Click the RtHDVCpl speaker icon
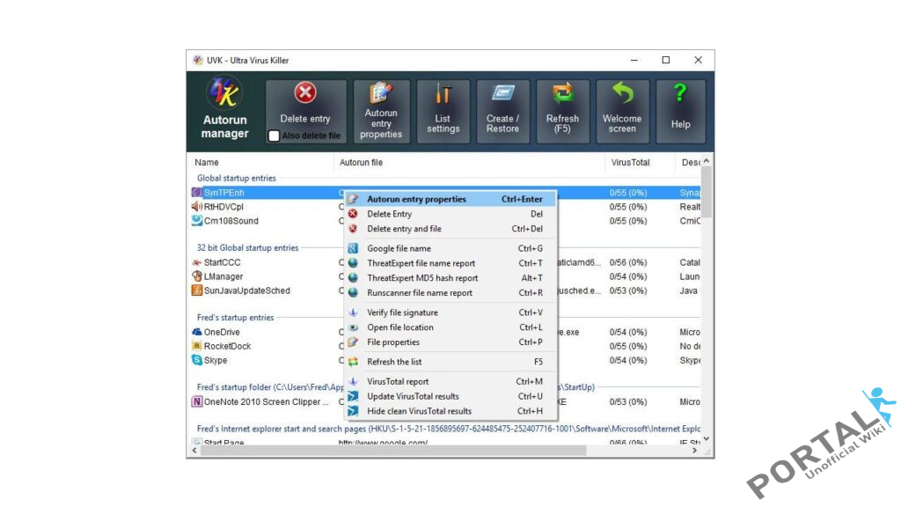 point(196,207)
